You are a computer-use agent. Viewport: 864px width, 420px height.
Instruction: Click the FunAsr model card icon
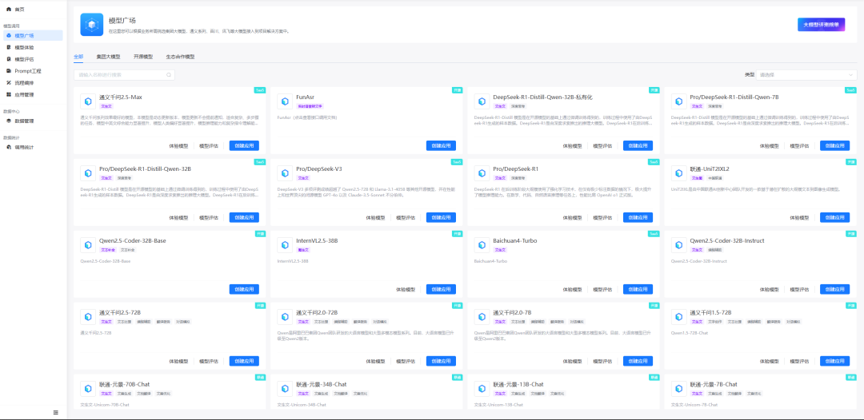click(283, 101)
